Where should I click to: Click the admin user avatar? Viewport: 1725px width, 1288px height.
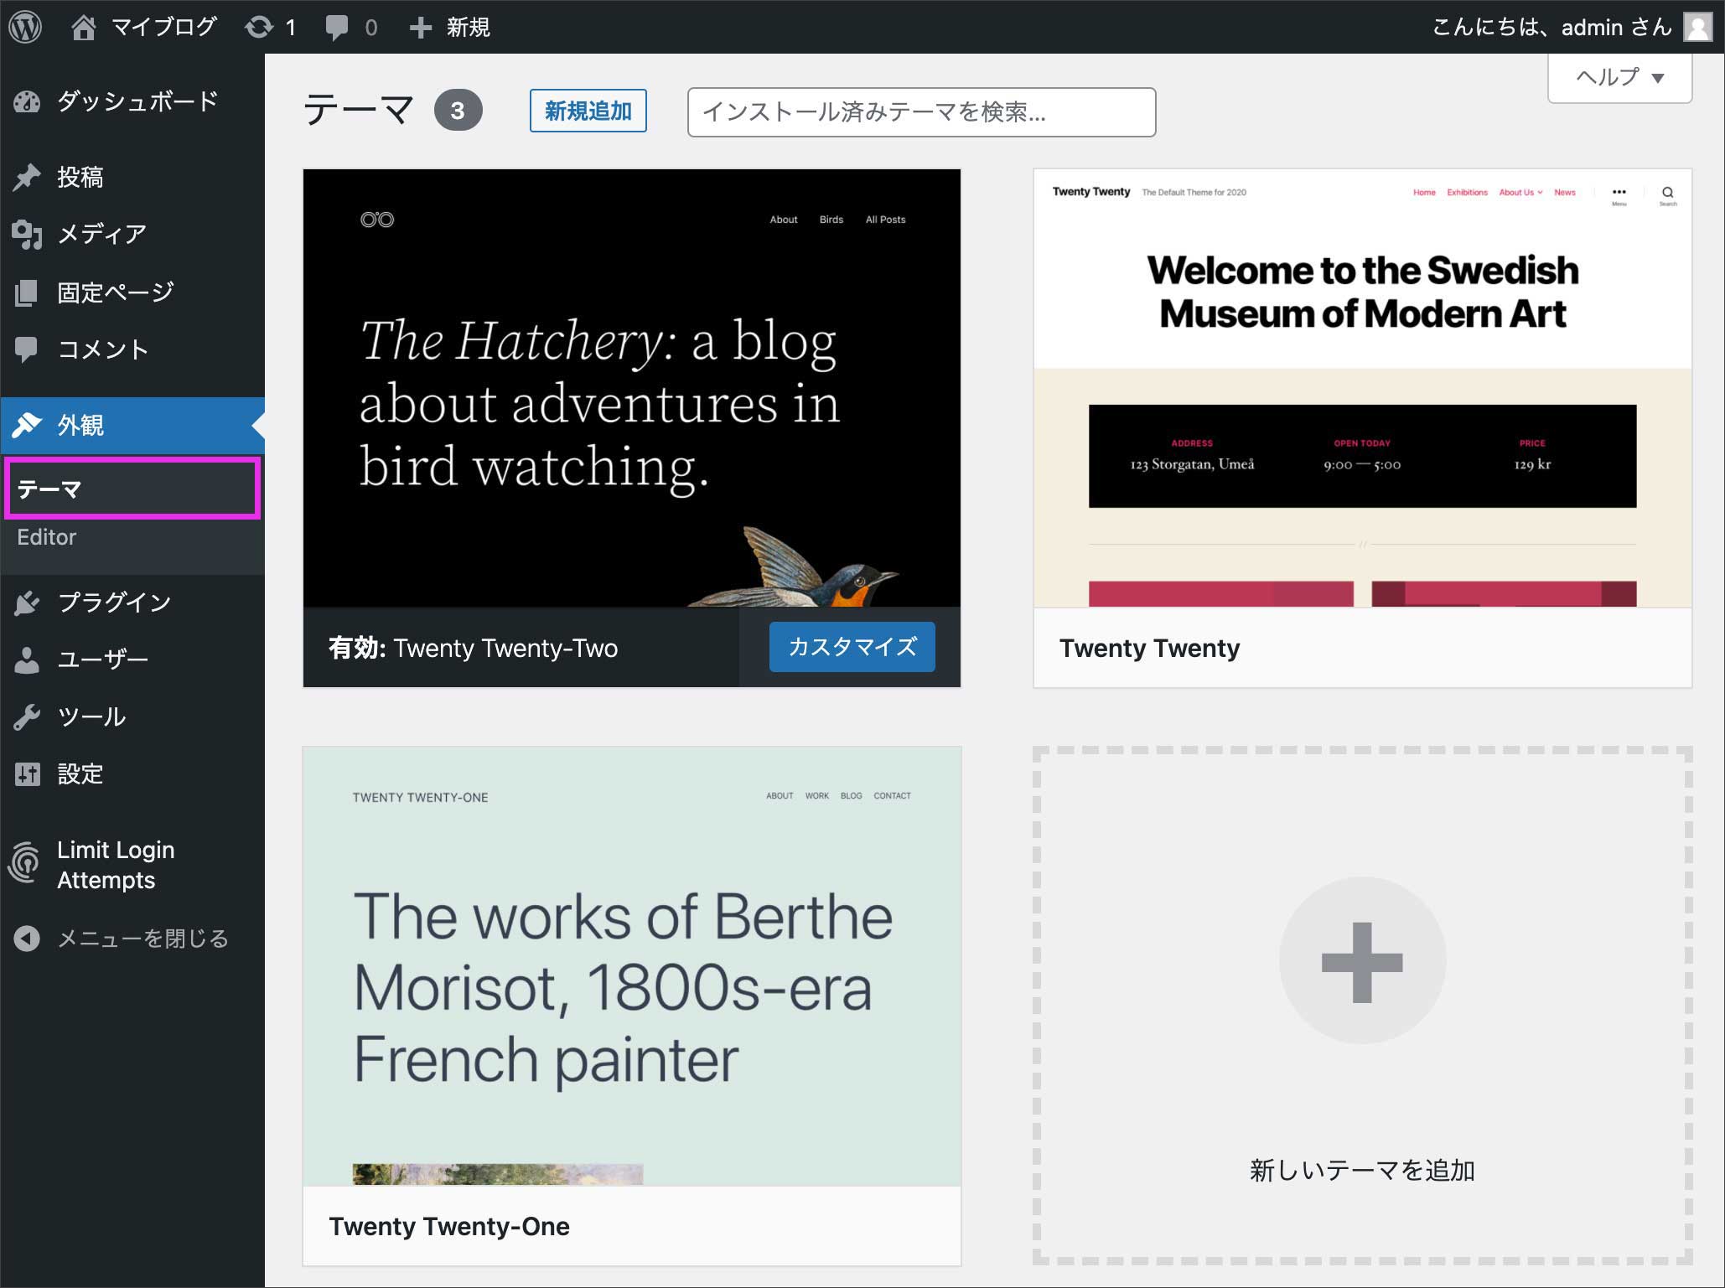(x=1697, y=27)
